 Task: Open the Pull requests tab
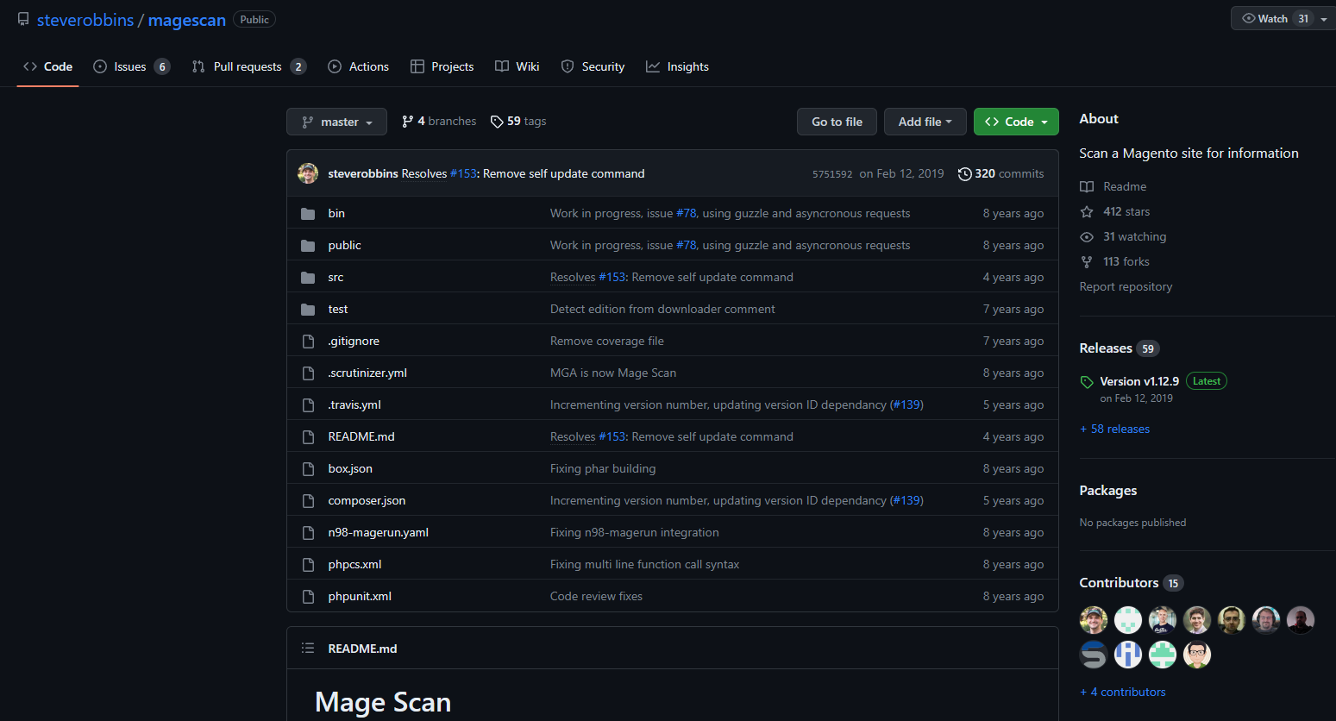248,66
